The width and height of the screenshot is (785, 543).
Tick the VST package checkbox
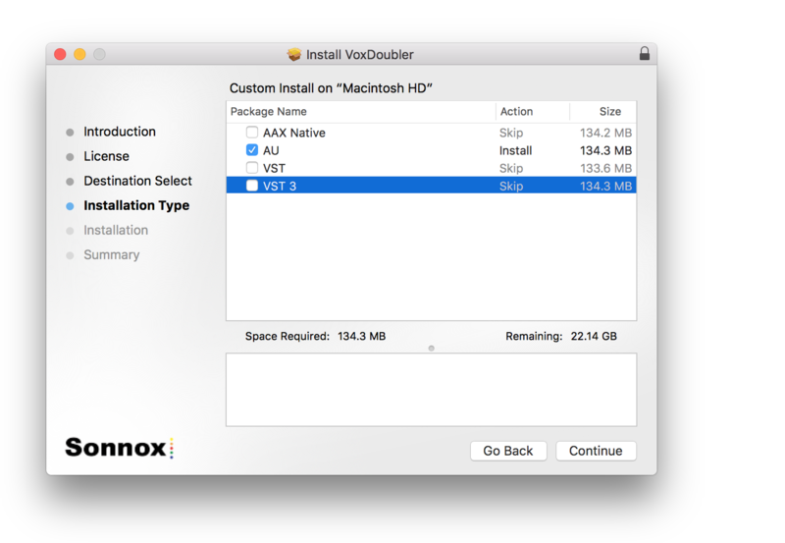pos(252,168)
